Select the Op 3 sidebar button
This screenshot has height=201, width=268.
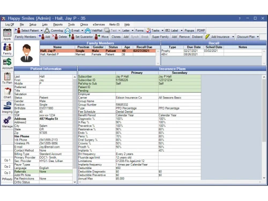point(7,173)
